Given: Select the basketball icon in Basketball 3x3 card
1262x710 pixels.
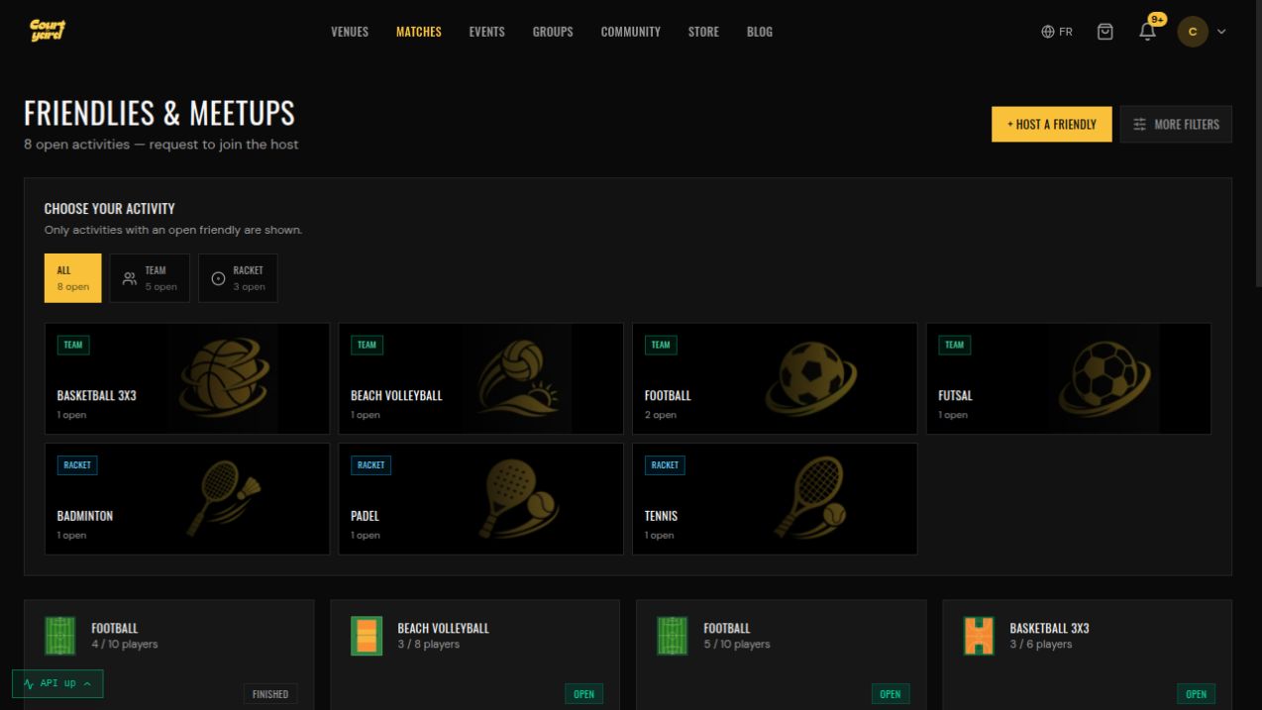Looking at the screenshot, I should (x=223, y=378).
